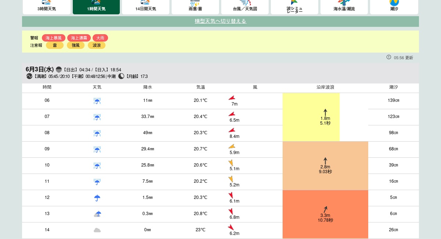The height and width of the screenshot is (239, 441).
Task: Click the 8.4m wind arrow at 08
Action: pos(232,130)
